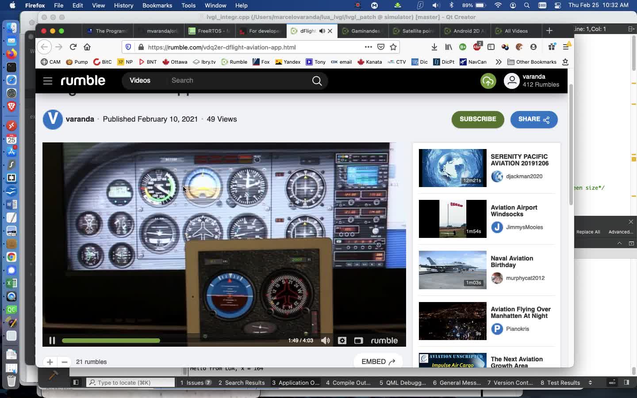Show more bookmarks chevron
This screenshot has height=398, width=637.
click(x=499, y=62)
